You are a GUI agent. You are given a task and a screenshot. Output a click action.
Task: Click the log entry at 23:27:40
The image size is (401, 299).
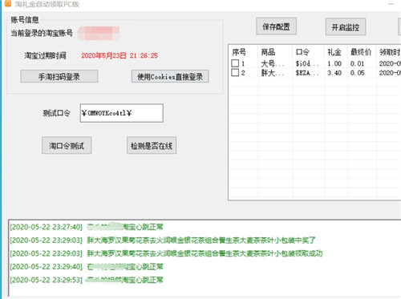87,227
